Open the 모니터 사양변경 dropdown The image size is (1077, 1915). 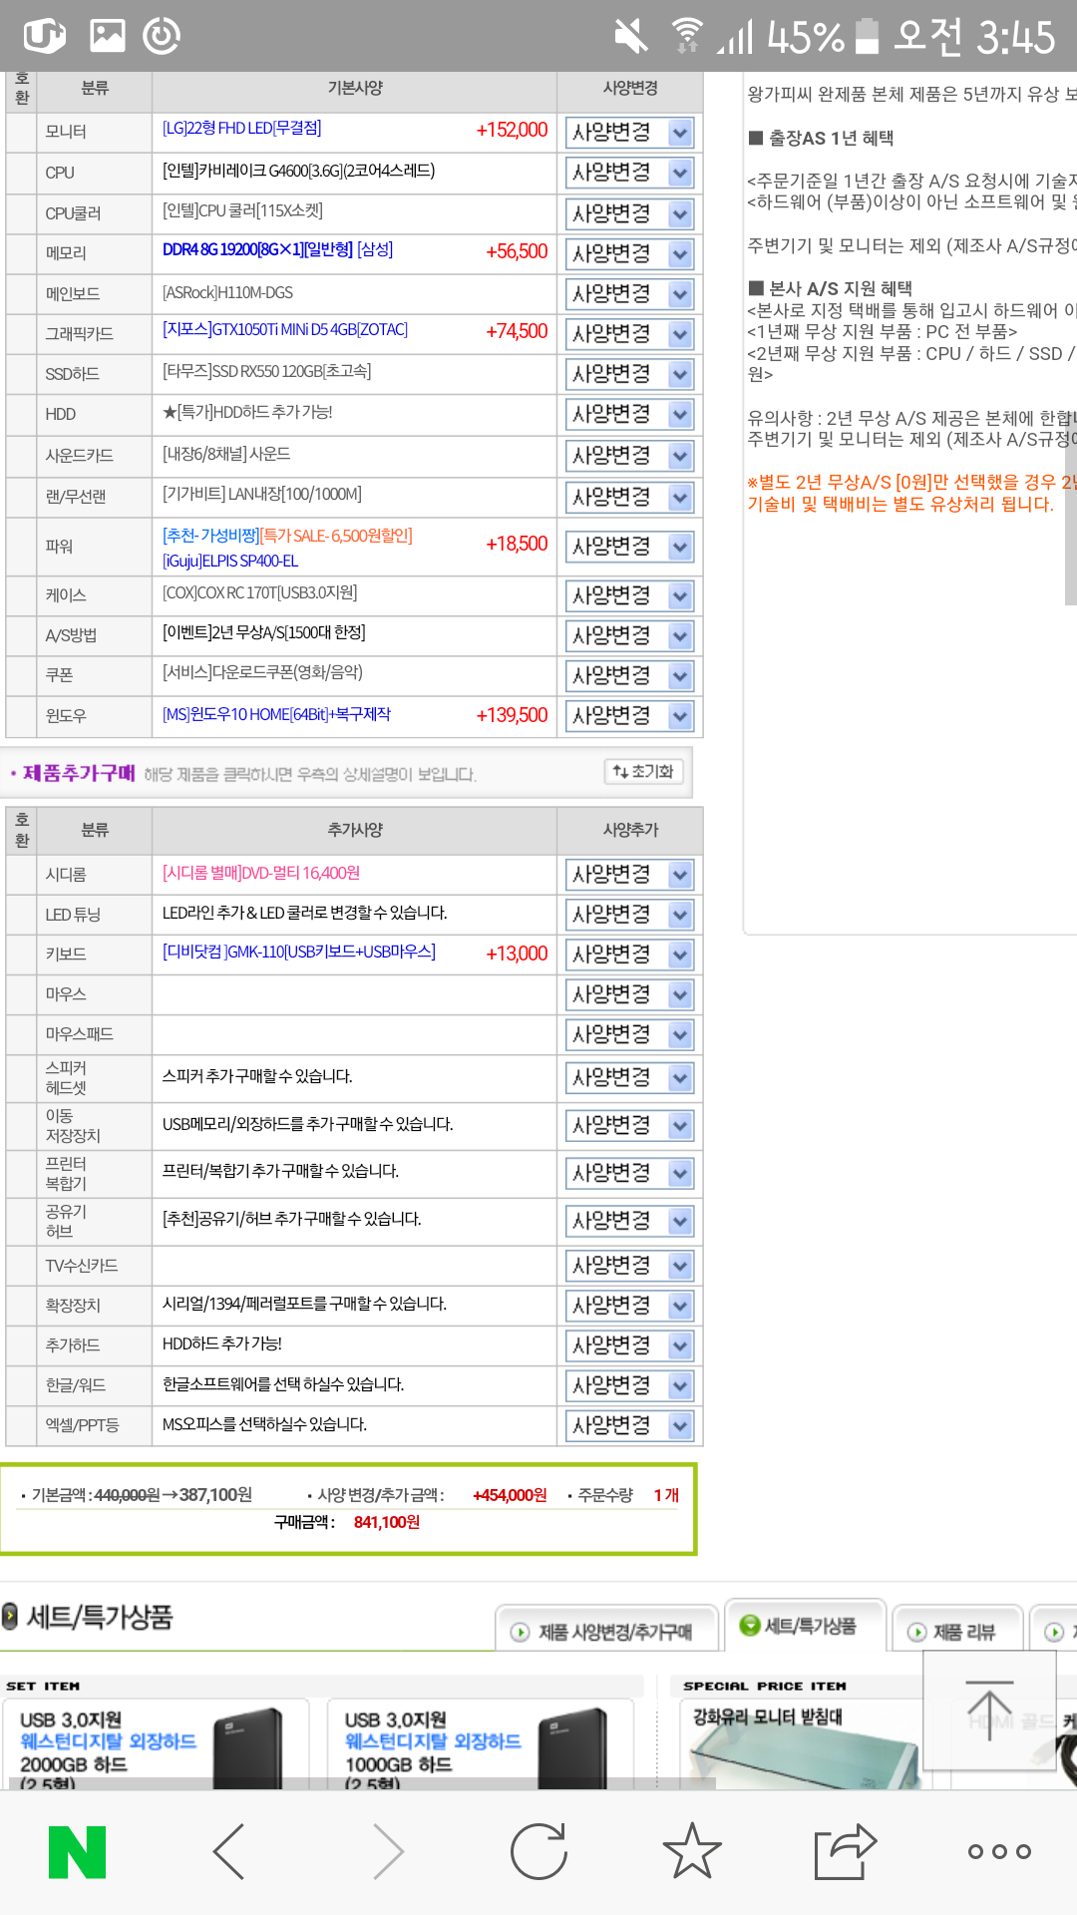tap(629, 133)
